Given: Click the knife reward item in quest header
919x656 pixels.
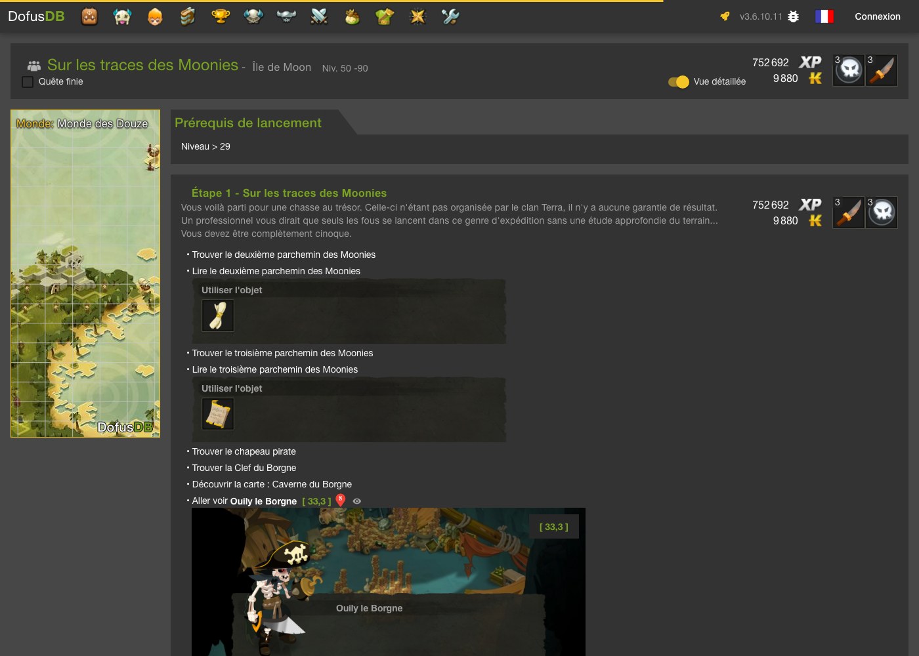Looking at the screenshot, I should tap(882, 70).
